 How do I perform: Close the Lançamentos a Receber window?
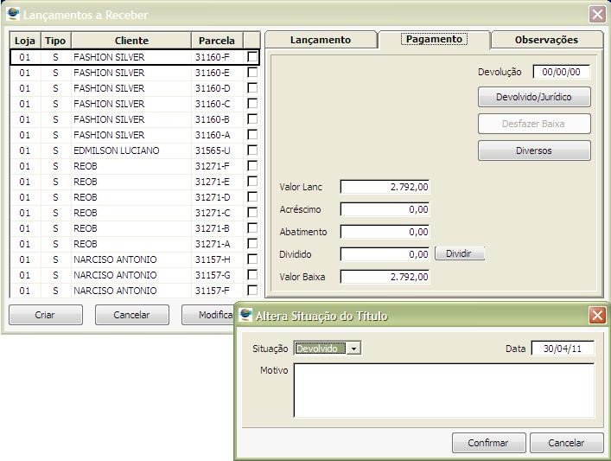[597, 15]
